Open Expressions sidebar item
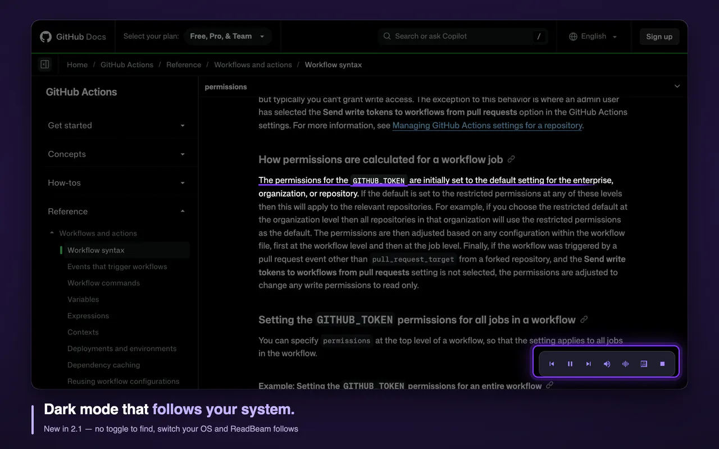Viewport: 719px width, 449px height. pos(88,315)
